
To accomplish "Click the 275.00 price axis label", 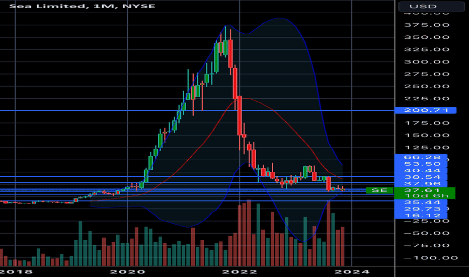I will point(427,74).
